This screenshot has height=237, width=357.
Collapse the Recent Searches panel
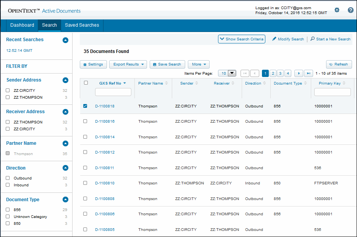[65, 40]
